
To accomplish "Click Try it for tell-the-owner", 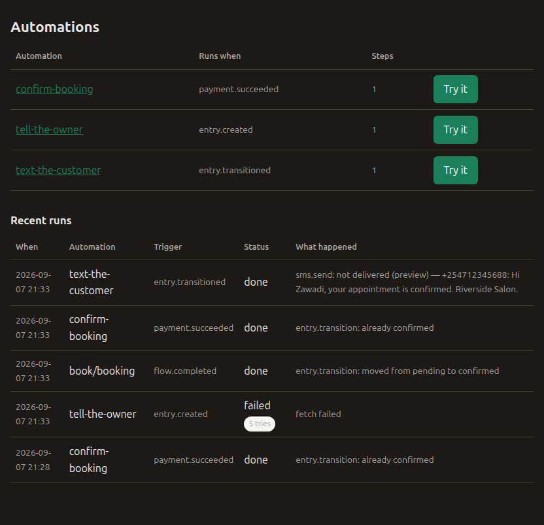I will coord(455,129).
